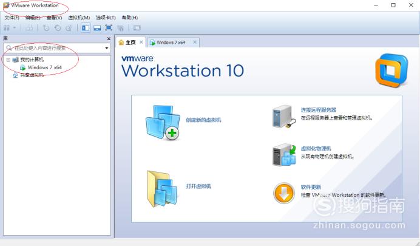Viewport: 420px width, 246px height.
Task: Open the 虚拟机(M) menu
Action: tap(79, 18)
